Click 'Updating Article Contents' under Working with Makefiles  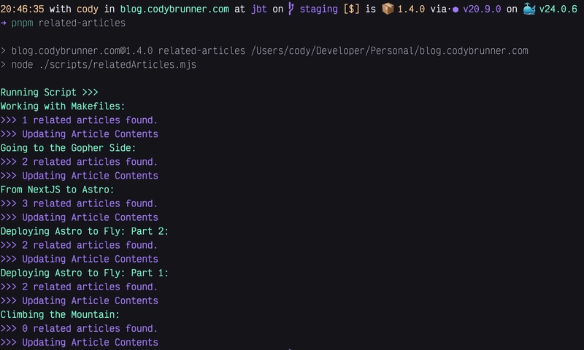click(x=90, y=134)
